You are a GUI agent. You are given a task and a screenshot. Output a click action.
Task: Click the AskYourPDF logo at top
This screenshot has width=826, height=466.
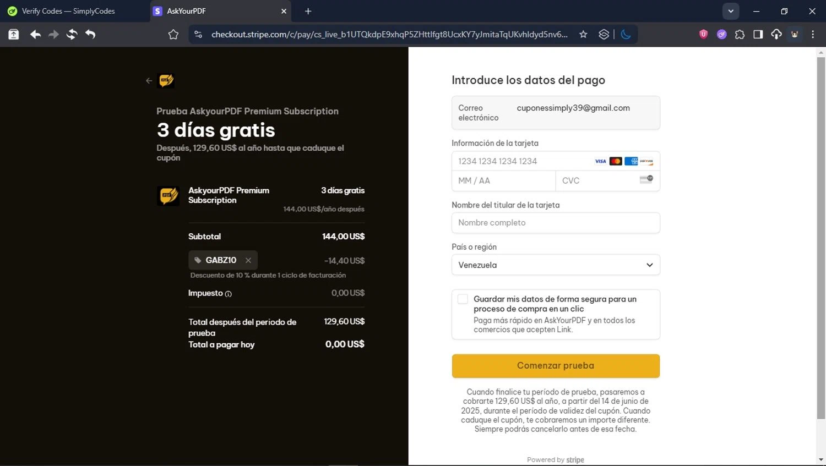166,80
